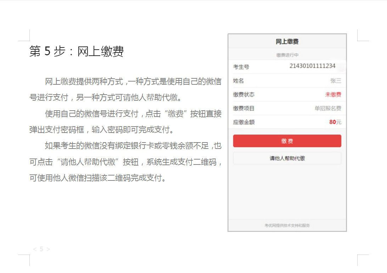Select the name value 张三
This screenshot has height=273, width=387.
[x=336, y=81]
